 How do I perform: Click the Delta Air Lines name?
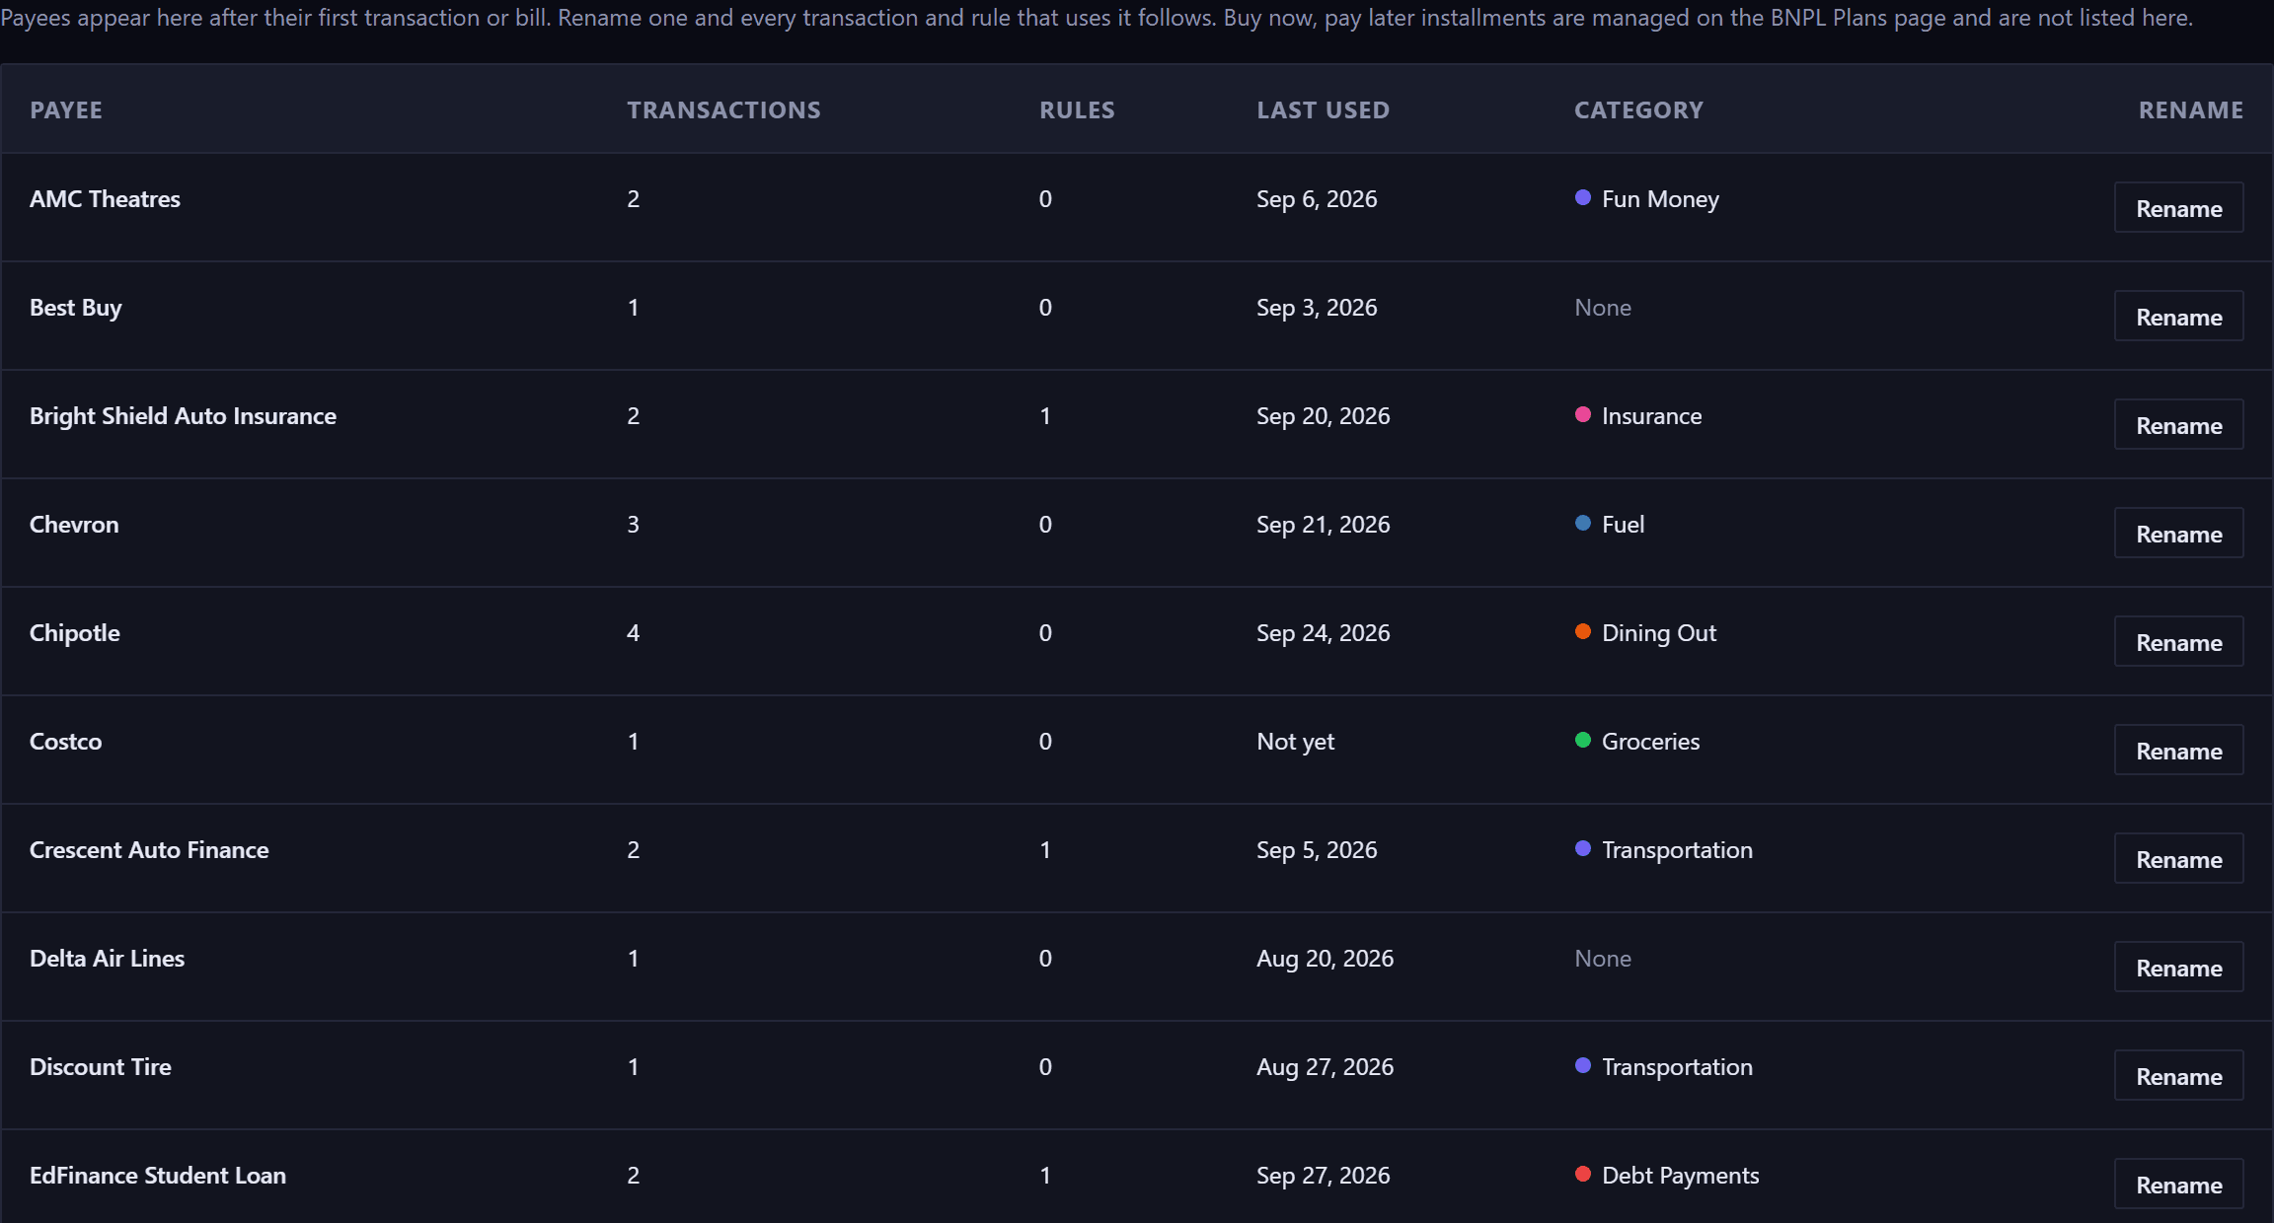(107, 959)
